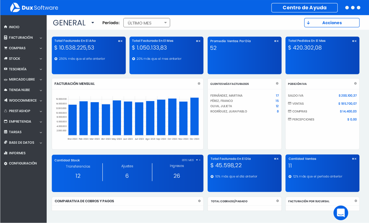Click the Acciones button
The height and width of the screenshot is (223, 369).
332,23
